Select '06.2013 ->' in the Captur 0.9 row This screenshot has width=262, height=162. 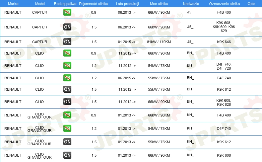coord(127,12)
